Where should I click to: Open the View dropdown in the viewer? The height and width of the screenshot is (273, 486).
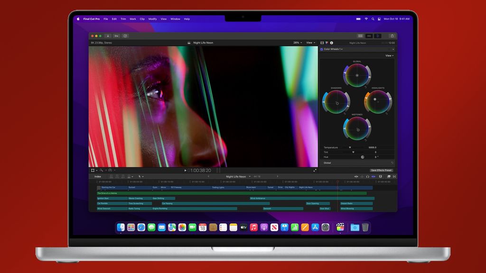[310, 42]
